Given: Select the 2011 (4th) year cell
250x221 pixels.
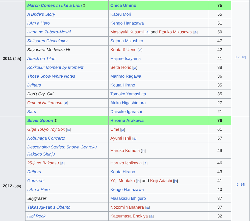Looking at the screenshot, I should click(13, 59).
